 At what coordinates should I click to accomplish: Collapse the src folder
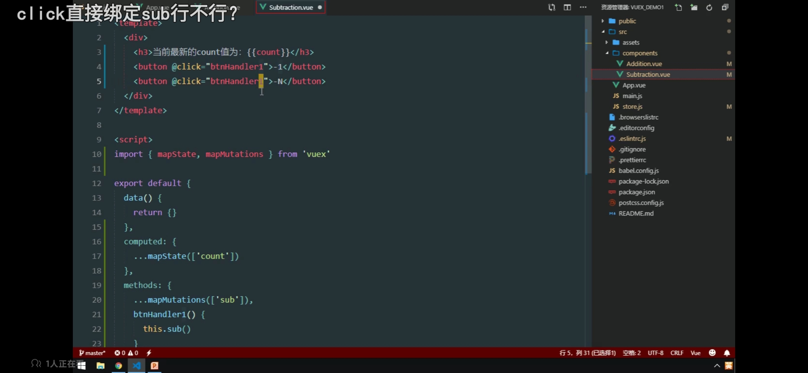[x=603, y=32]
